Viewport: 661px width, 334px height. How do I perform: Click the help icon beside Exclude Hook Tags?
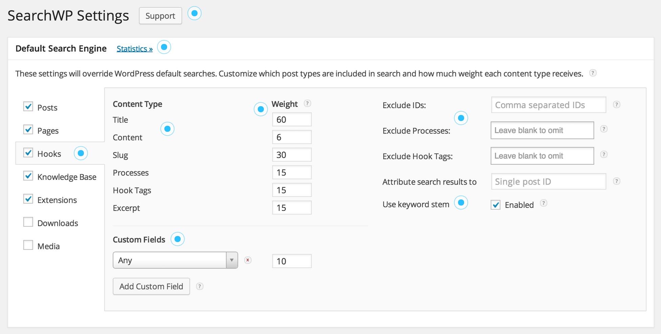603,154
